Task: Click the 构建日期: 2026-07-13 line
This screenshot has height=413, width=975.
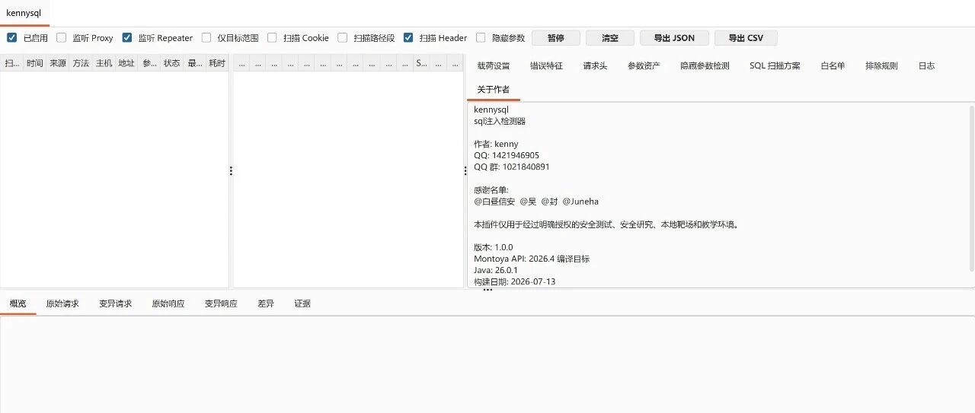Action: point(514,281)
